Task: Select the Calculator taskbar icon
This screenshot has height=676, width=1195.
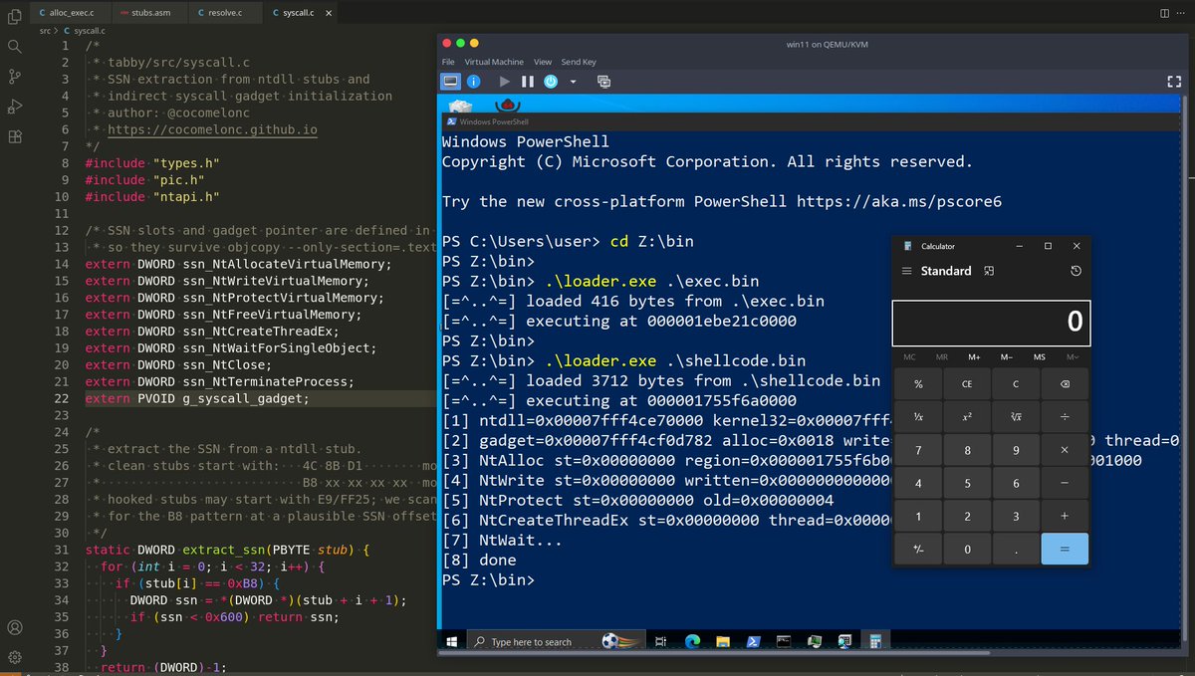Action: [874, 642]
